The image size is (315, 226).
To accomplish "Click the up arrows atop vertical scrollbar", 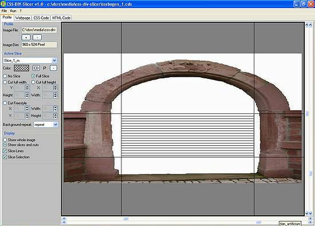I will coord(309,25).
